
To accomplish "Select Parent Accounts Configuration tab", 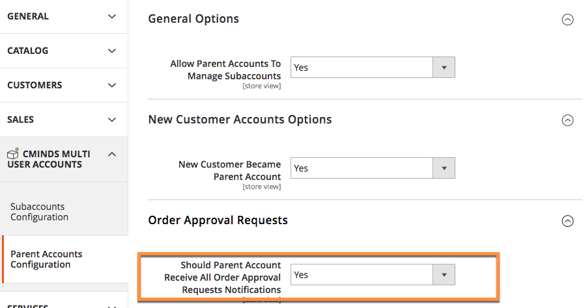I will click(x=46, y=259).
